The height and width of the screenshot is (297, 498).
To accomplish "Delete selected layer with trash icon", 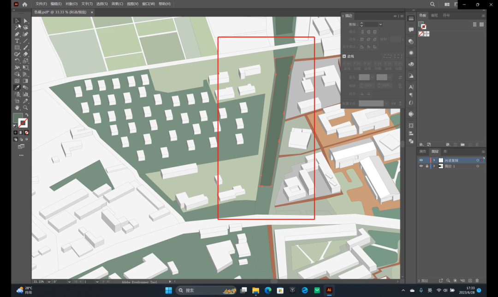I will [477, 280].
